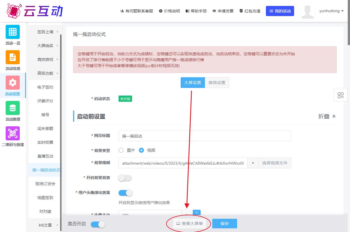Click the floating QR code icon at right
Screen dimensions: 350x232
[340, 95]
